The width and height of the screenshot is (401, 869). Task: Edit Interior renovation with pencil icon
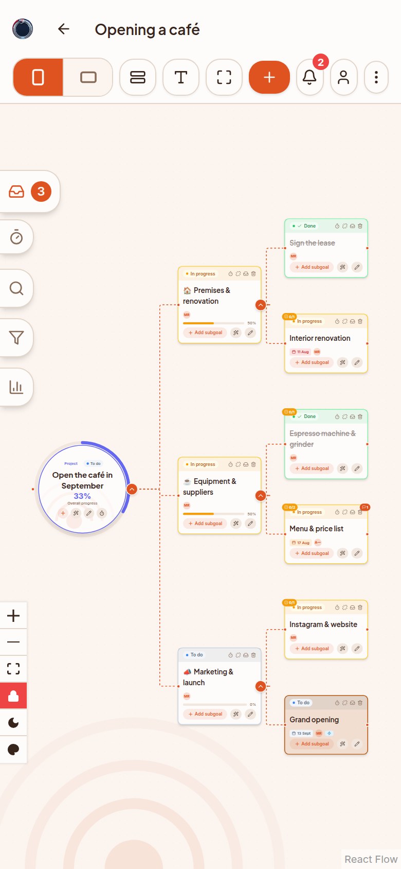[357, 362]
